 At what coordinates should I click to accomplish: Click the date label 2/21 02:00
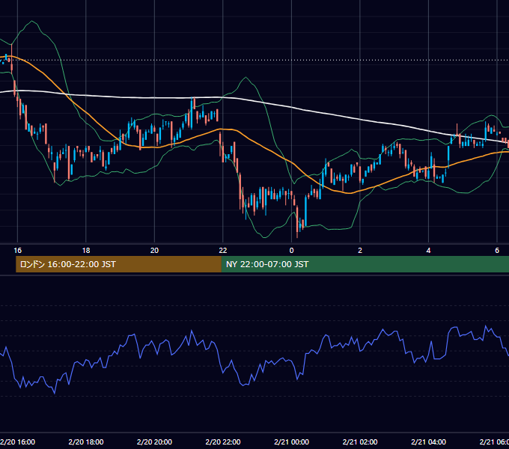coord(360,442)
